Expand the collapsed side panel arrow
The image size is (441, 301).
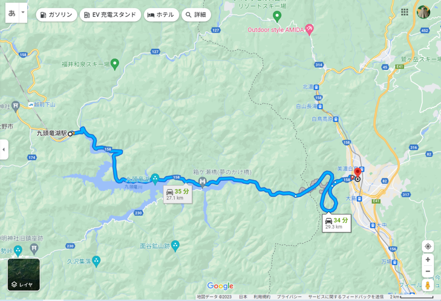pos(3,149)
